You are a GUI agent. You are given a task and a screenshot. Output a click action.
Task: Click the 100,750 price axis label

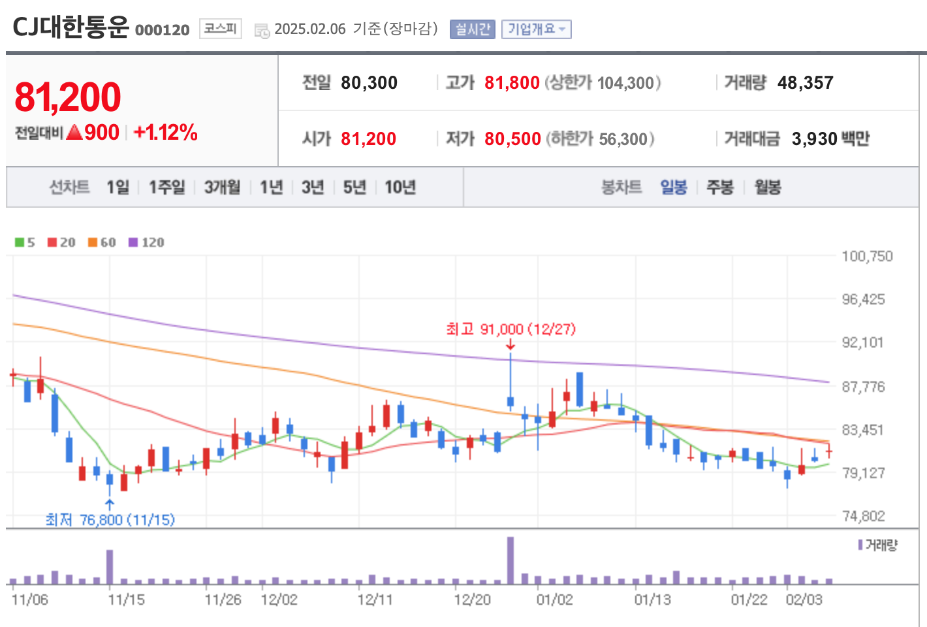(867, 257)
